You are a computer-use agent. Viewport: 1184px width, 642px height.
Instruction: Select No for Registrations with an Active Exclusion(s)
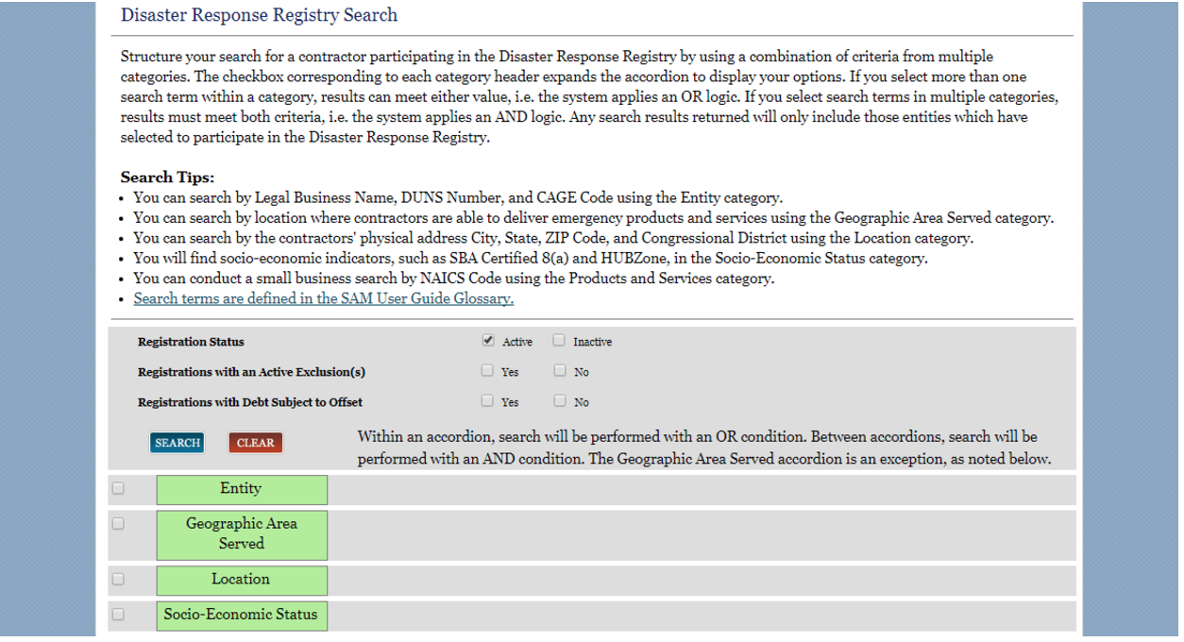(559, 370)
